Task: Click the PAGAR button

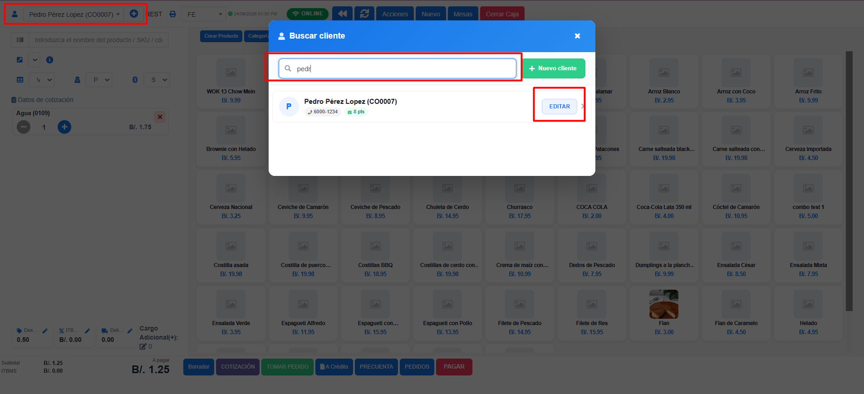Action: point(454,367)
